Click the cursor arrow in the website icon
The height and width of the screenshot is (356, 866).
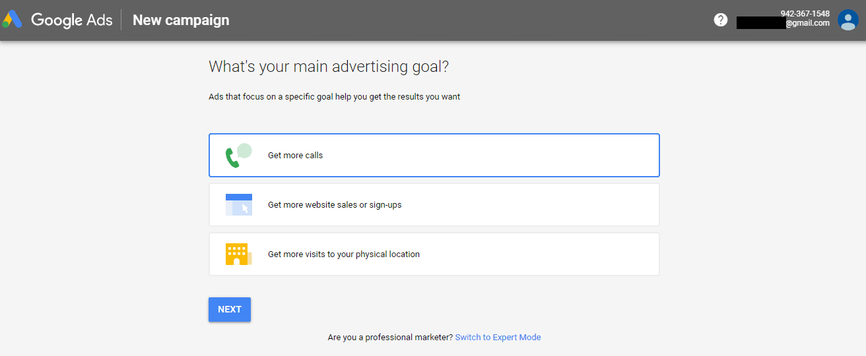245,208
